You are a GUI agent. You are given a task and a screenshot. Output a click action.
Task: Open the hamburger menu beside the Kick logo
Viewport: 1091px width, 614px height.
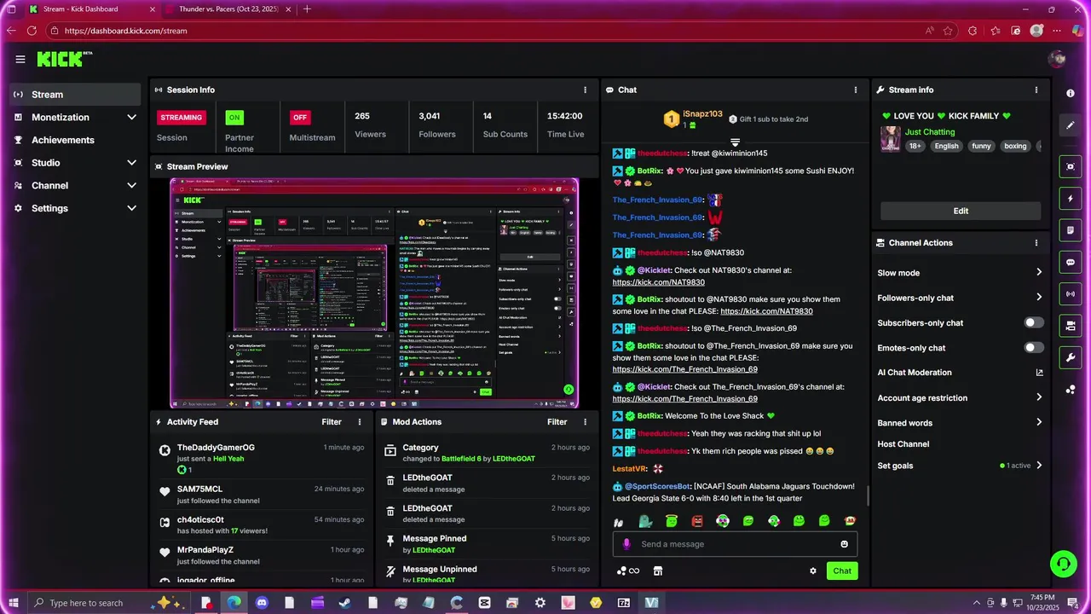click(20, 59)
